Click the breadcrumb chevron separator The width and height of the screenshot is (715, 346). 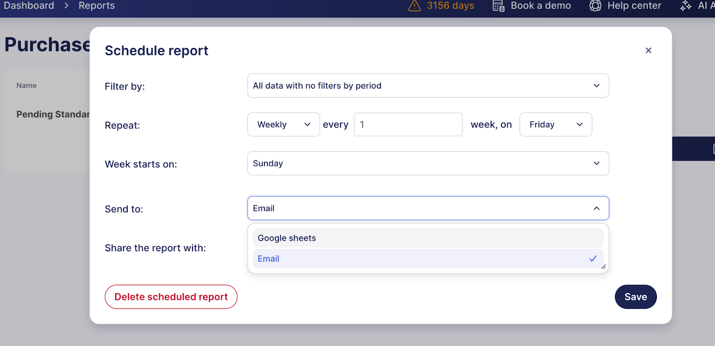(x=66, y=6)
